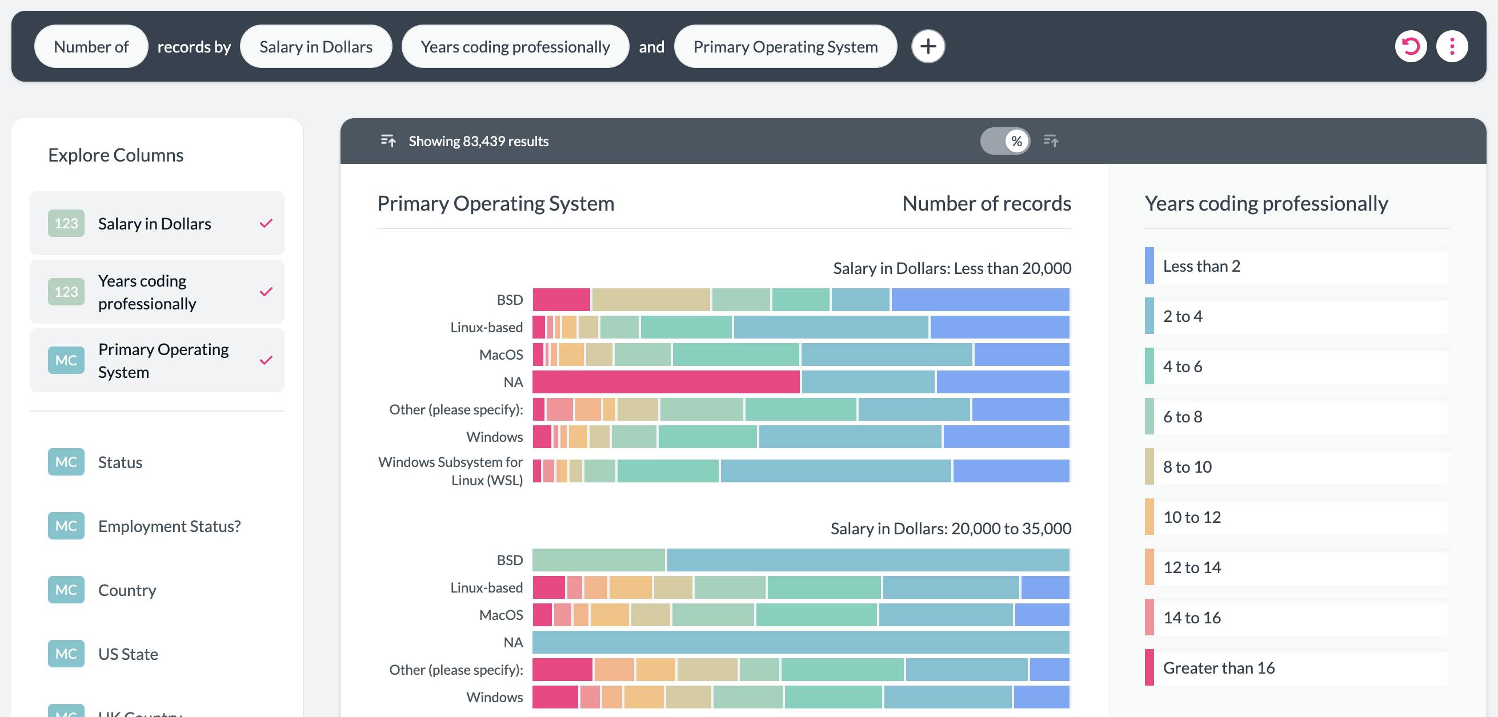Click the sort icon right of the percentage toggle
This screenshot has width=1498, height=717.
(1051, 140)
